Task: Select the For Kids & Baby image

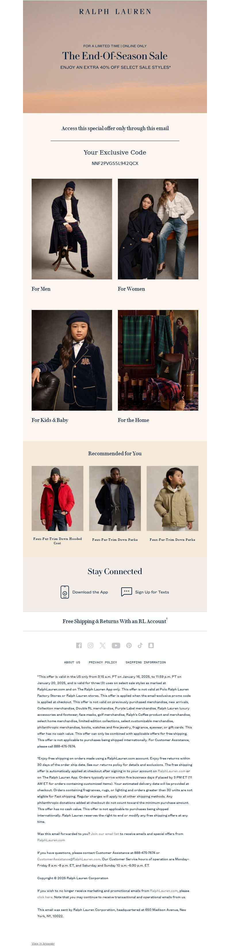Action: pyautogui.click(x=72, y=360)
